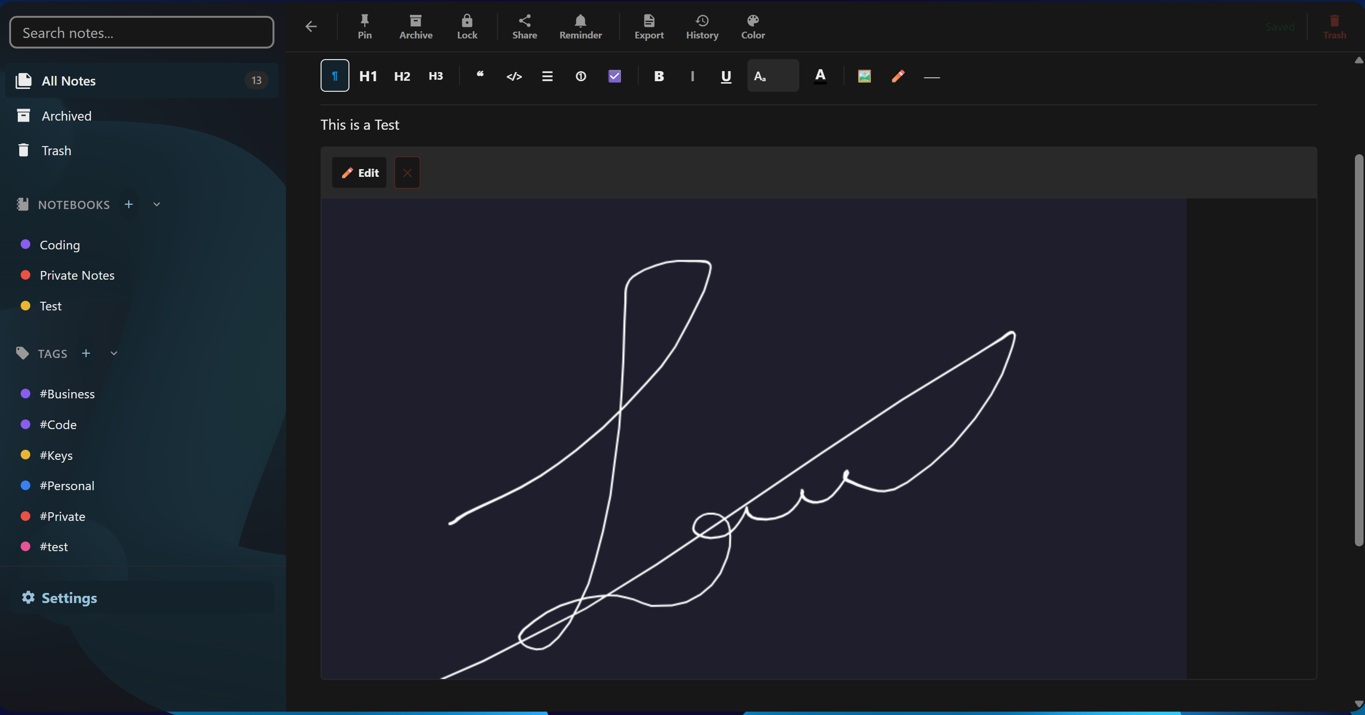
Task: Insert a horizontal divider line
Action: click(931, 77)
